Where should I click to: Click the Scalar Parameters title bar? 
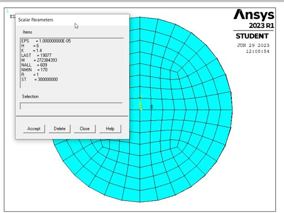point(72,20)
